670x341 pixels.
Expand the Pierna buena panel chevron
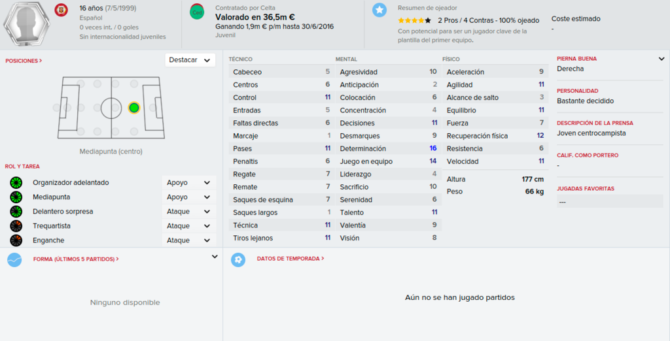(661, 59)
